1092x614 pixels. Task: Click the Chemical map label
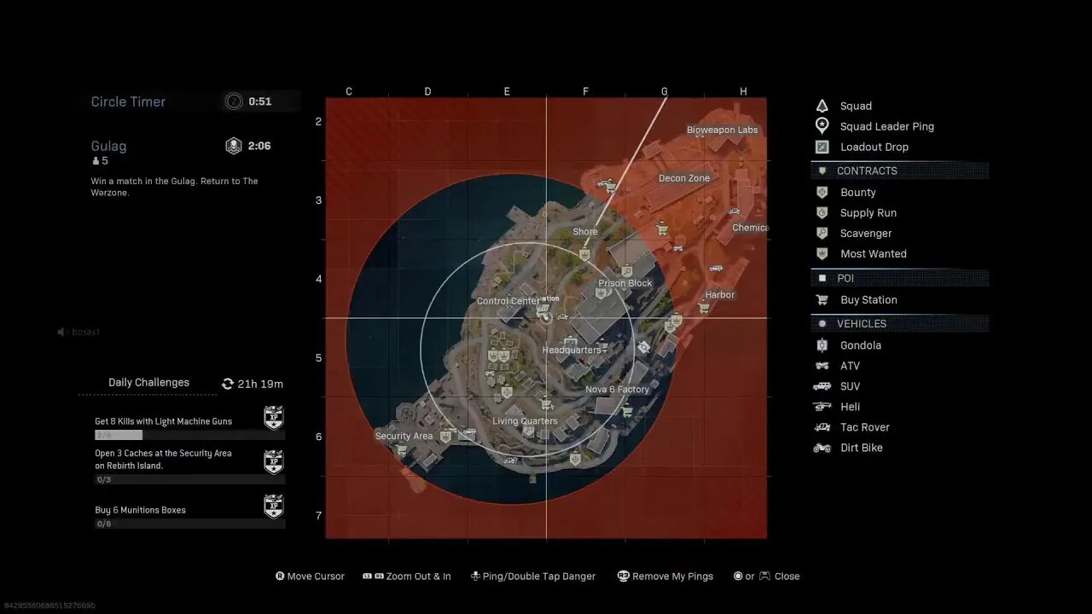pyautogui.click(x=750, y=228)
